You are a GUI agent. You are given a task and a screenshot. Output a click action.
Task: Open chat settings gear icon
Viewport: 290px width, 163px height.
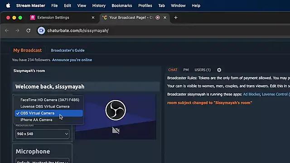click(x=219, y=70)
